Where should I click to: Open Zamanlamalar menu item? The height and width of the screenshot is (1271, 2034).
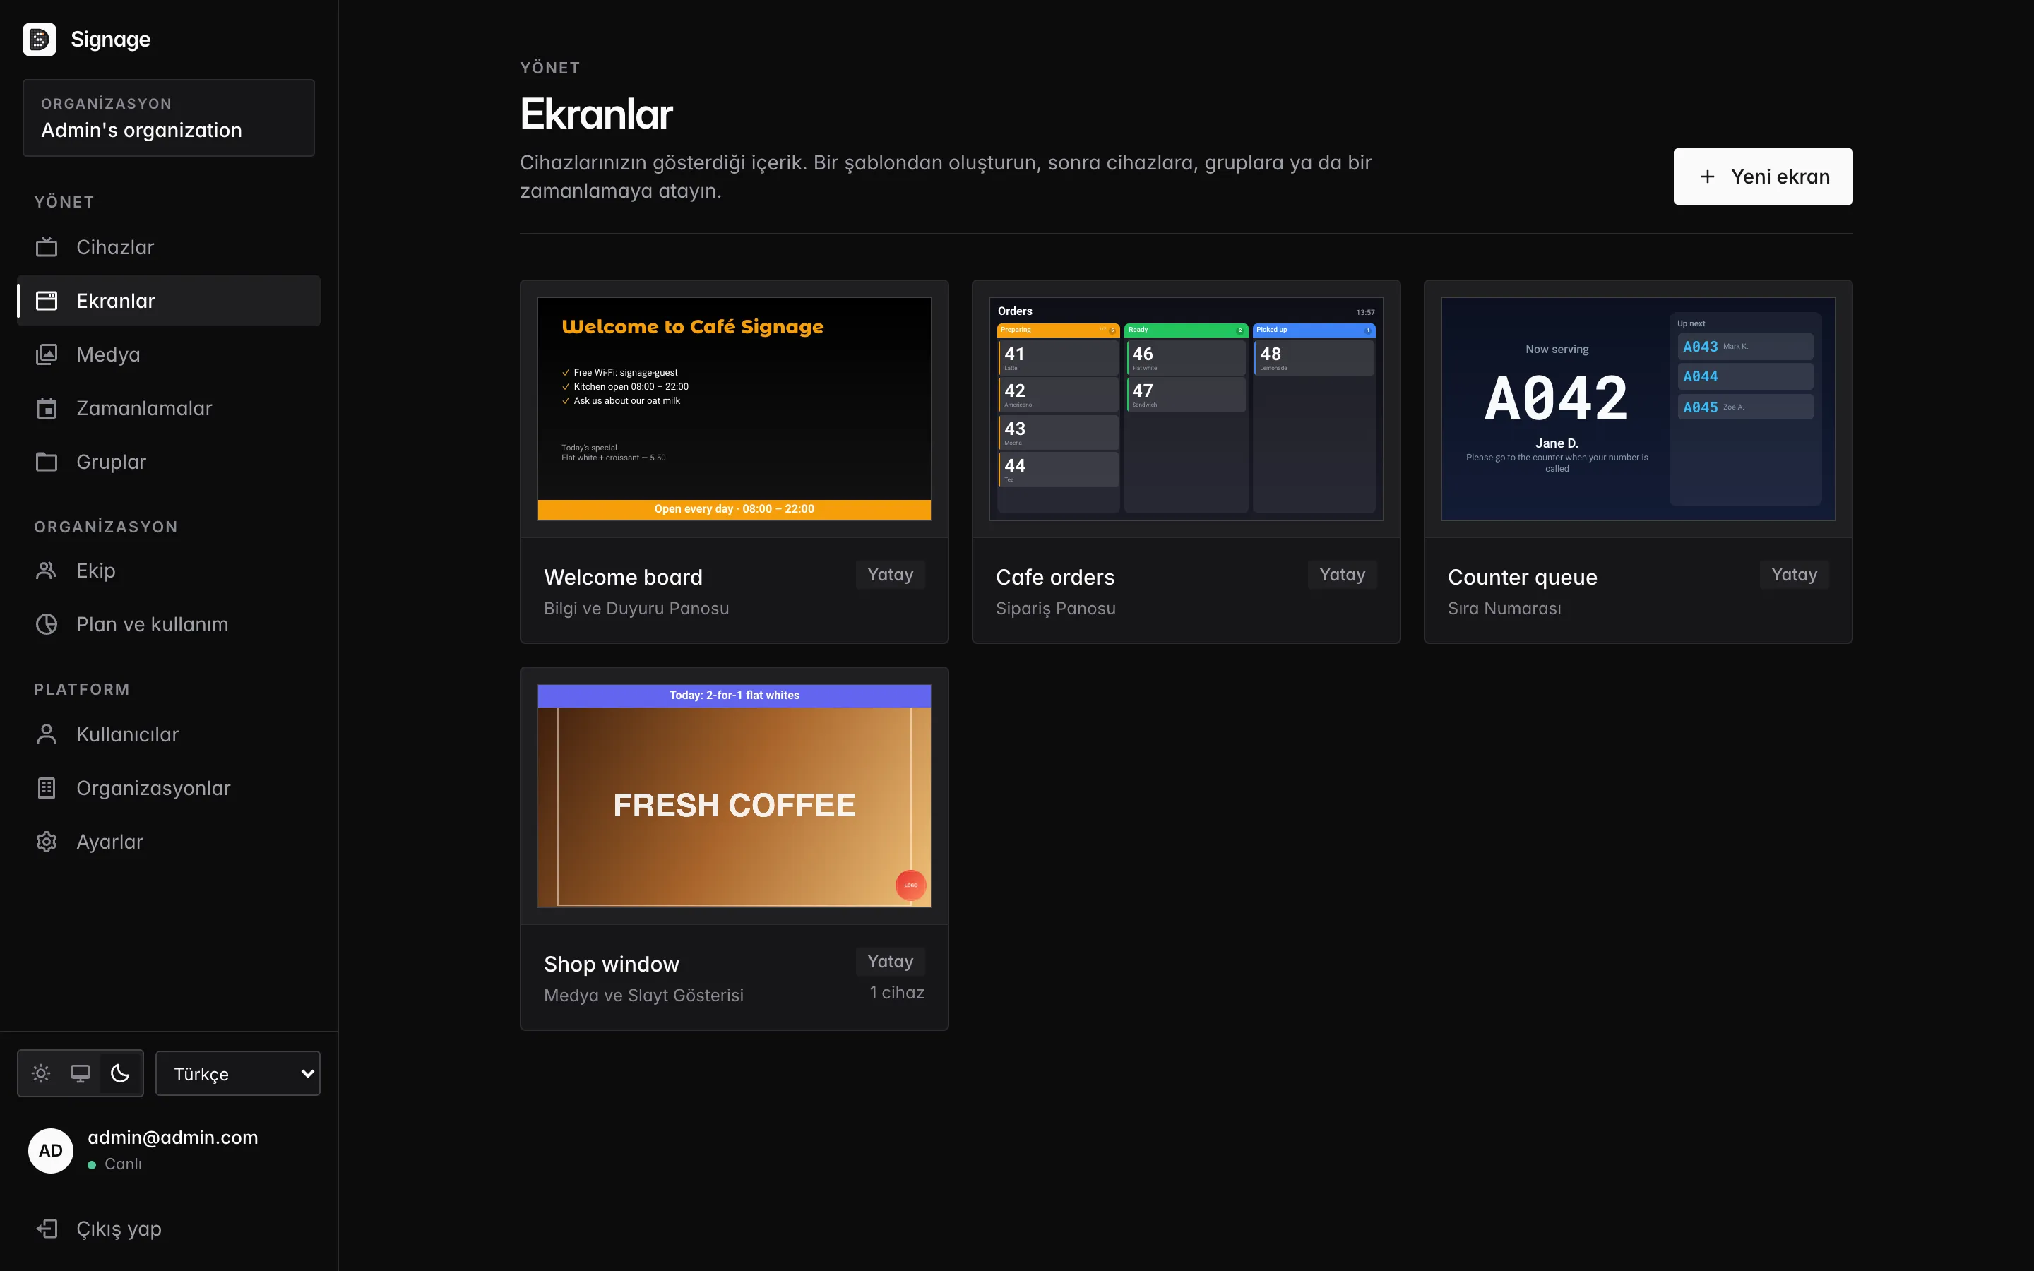(x=169, y=409)
